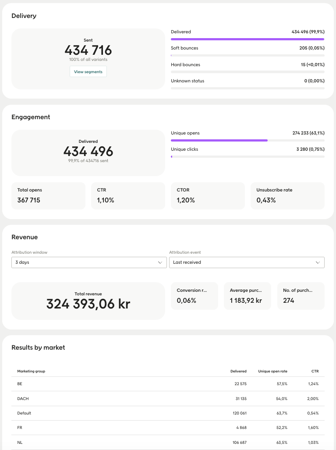This screenshot has height=450, width=336.
Task: Sort by Marketing group column header
Action: (31, 371)
